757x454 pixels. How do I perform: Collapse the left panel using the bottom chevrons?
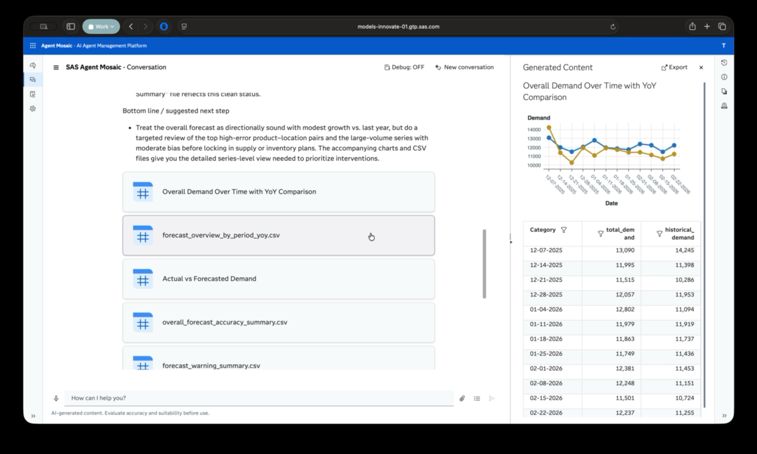33,416
